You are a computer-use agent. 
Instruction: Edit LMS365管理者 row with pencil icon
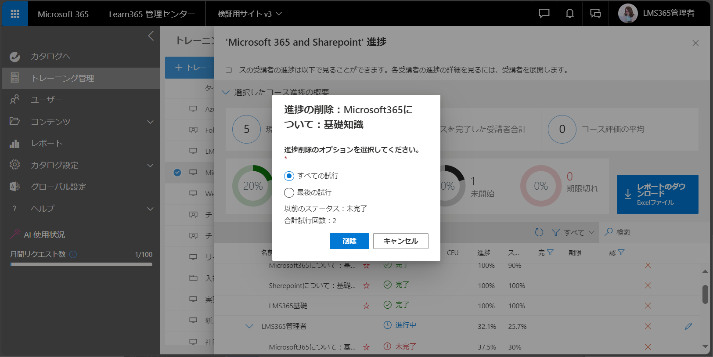pyautogui.click(x=688, y=326)
